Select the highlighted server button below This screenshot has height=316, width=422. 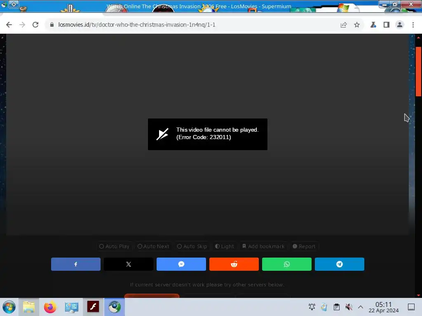click(x=152, y=296)
